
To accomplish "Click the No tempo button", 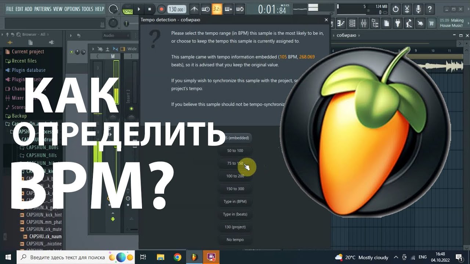I will click(235, 239).
